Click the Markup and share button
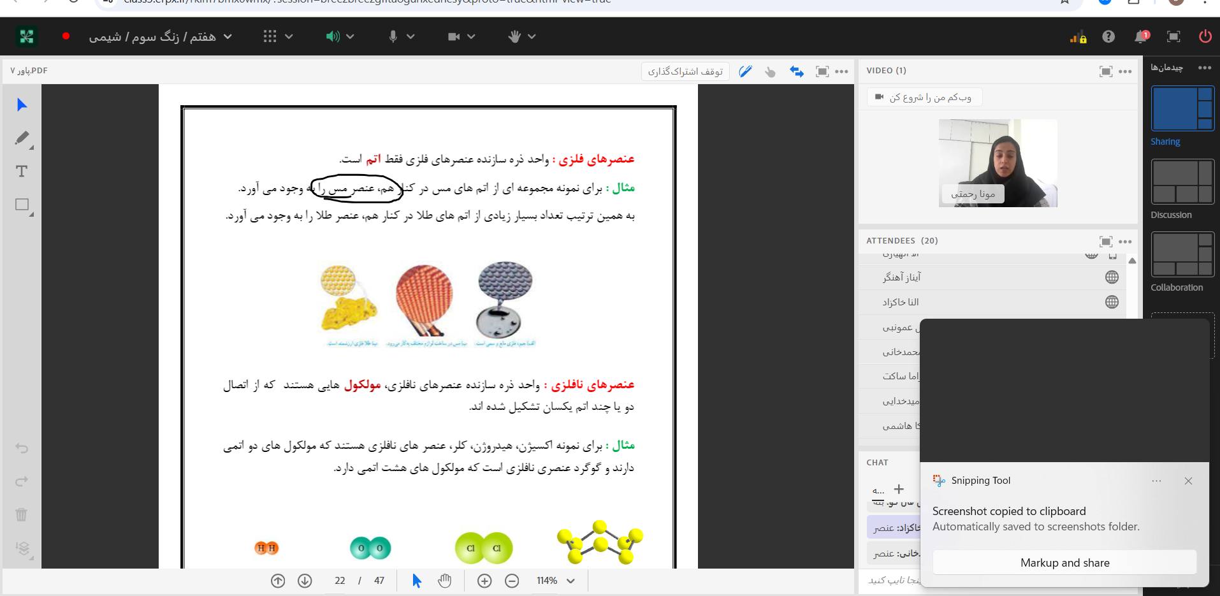The width and height of the screenshot is (1220, 596). pos(1064,563)
